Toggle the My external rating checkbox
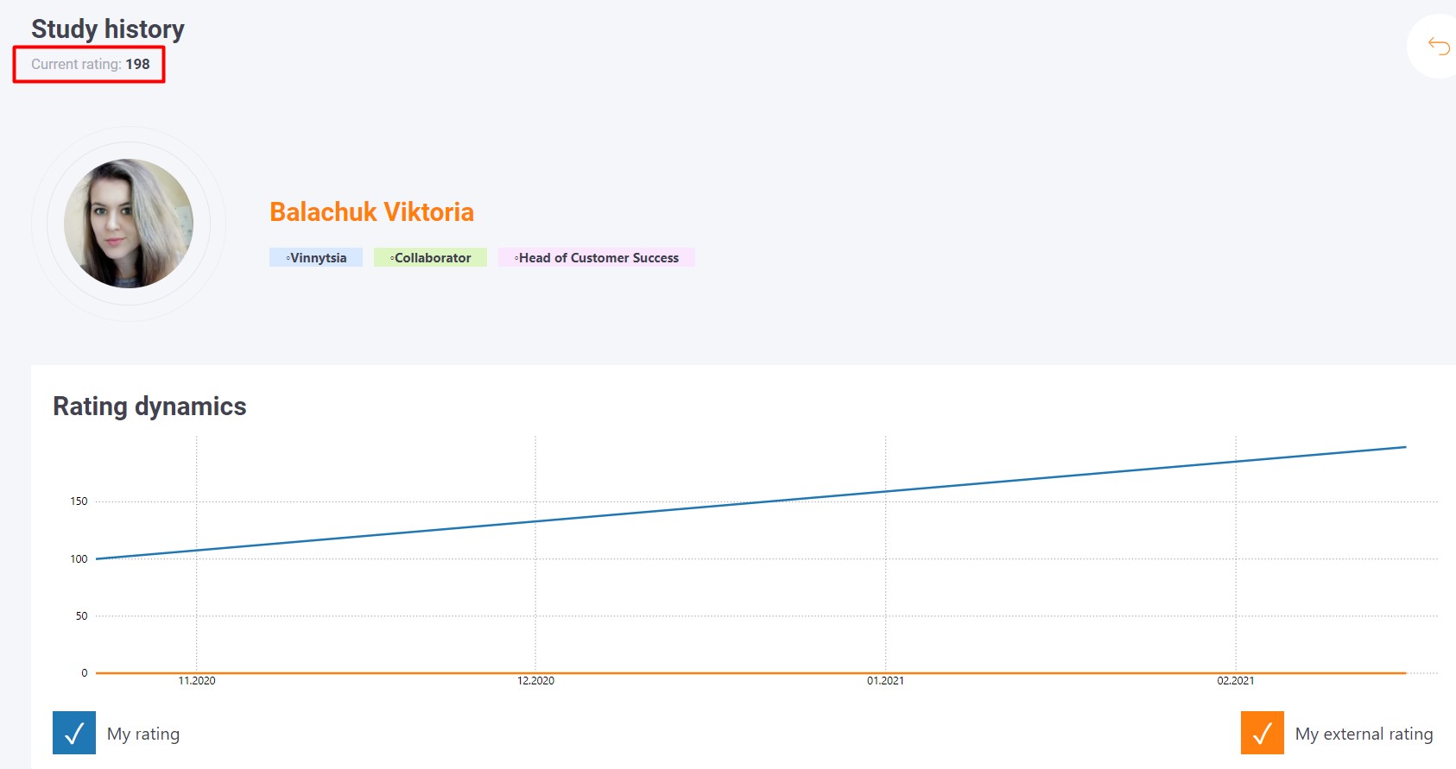The height and width of the screenshot is (769, 1456). (x=1263, y=733)
